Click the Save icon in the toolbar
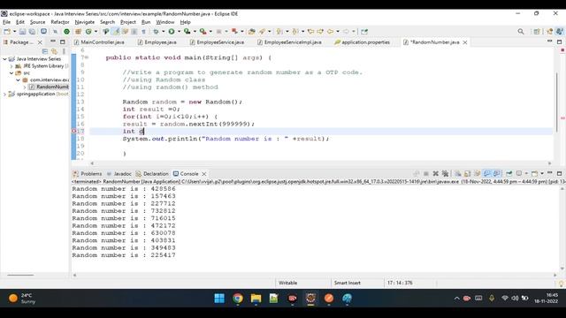Image resolution: width=566 pixels, height=318 pixels. pyautogui.click(x=22, y=32)
